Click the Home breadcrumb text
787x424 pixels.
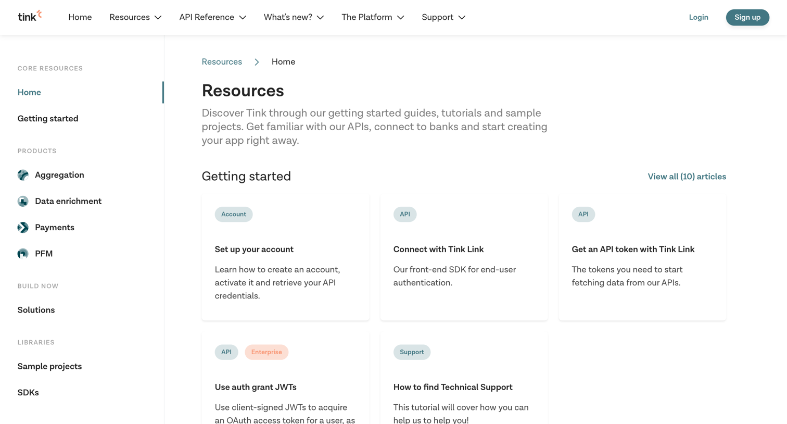pyautogui.click(x=283, y=62)
